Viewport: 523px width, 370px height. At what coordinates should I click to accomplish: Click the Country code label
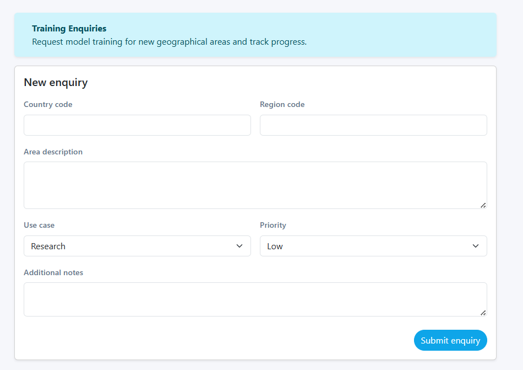point(48,104)
